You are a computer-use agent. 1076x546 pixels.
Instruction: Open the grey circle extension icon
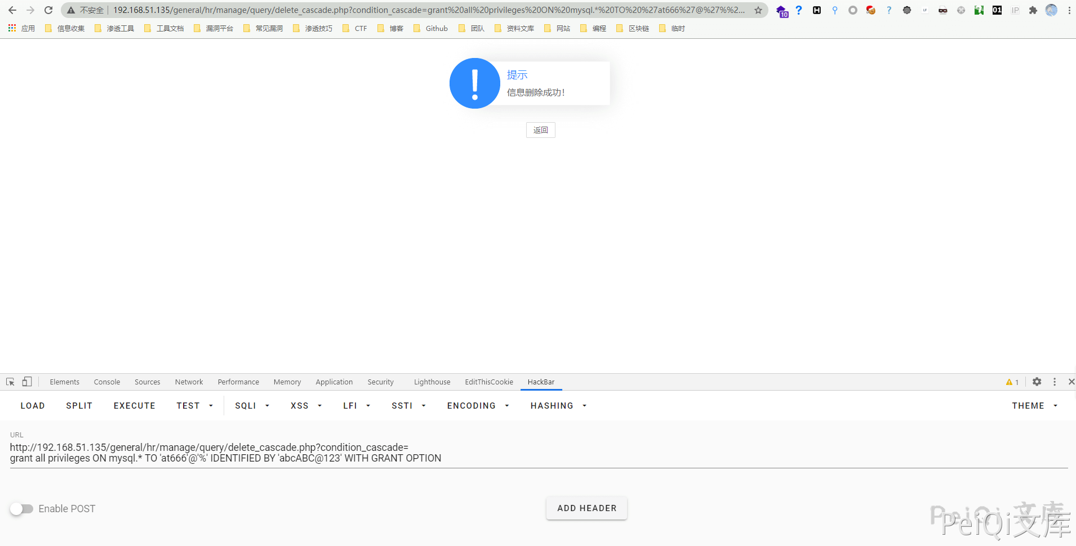pyautogui.click(x=853, y=10)
